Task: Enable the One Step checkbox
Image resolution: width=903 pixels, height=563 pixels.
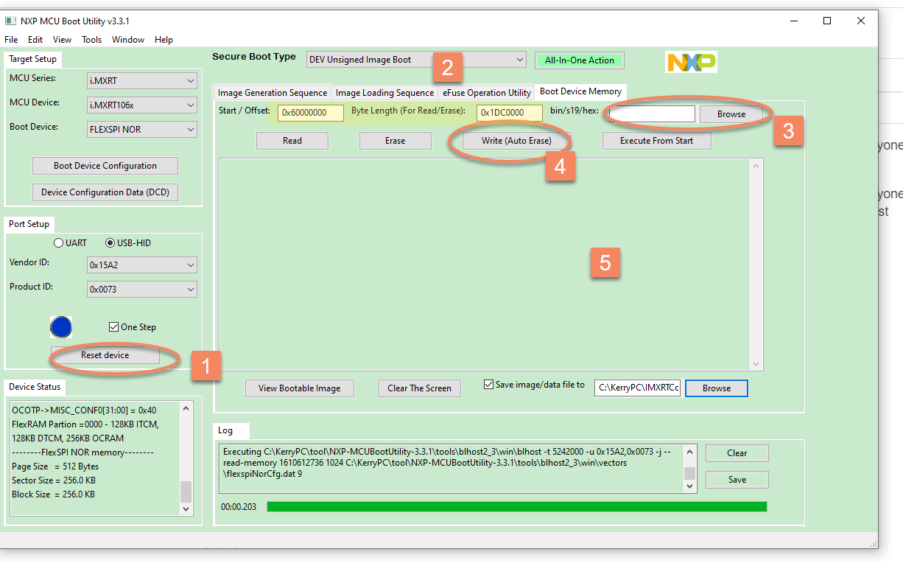Action: (114, 326)
